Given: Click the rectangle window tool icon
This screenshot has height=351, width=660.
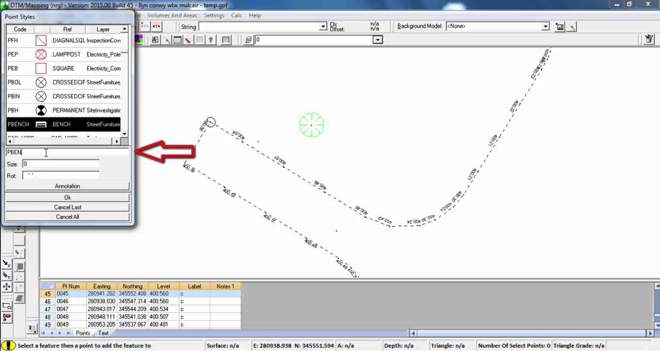Looking at the screenshot, I should [7, 306].
